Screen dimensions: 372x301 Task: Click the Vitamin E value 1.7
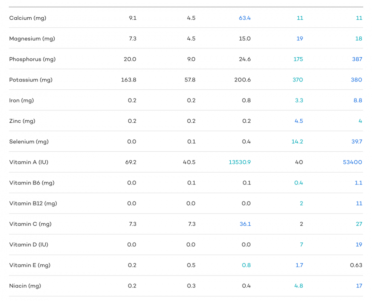coord(299,265)
